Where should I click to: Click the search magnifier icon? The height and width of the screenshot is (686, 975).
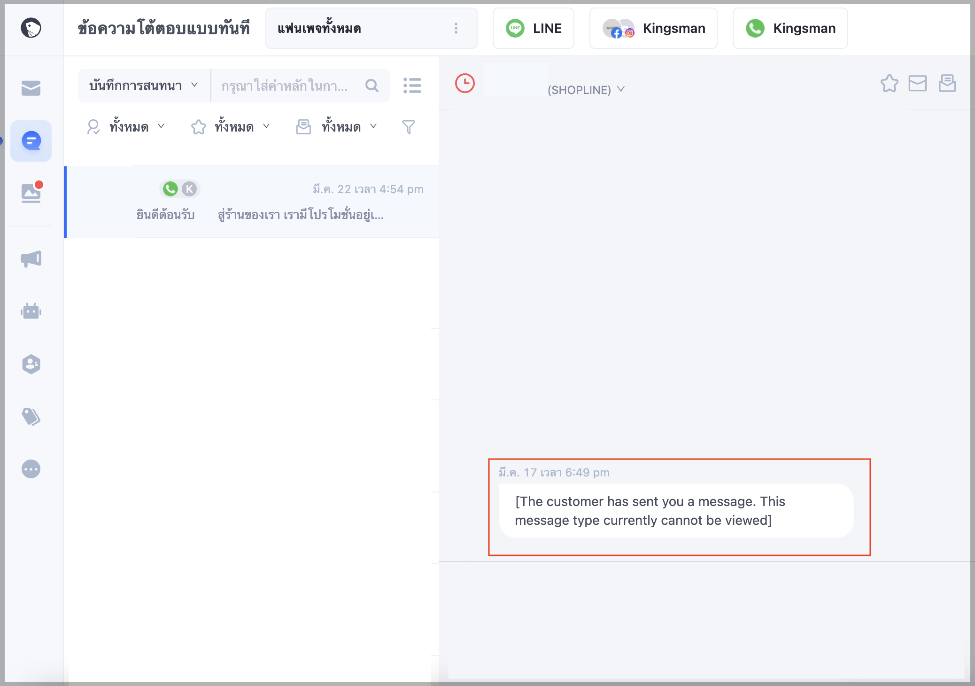pos(372,86)
